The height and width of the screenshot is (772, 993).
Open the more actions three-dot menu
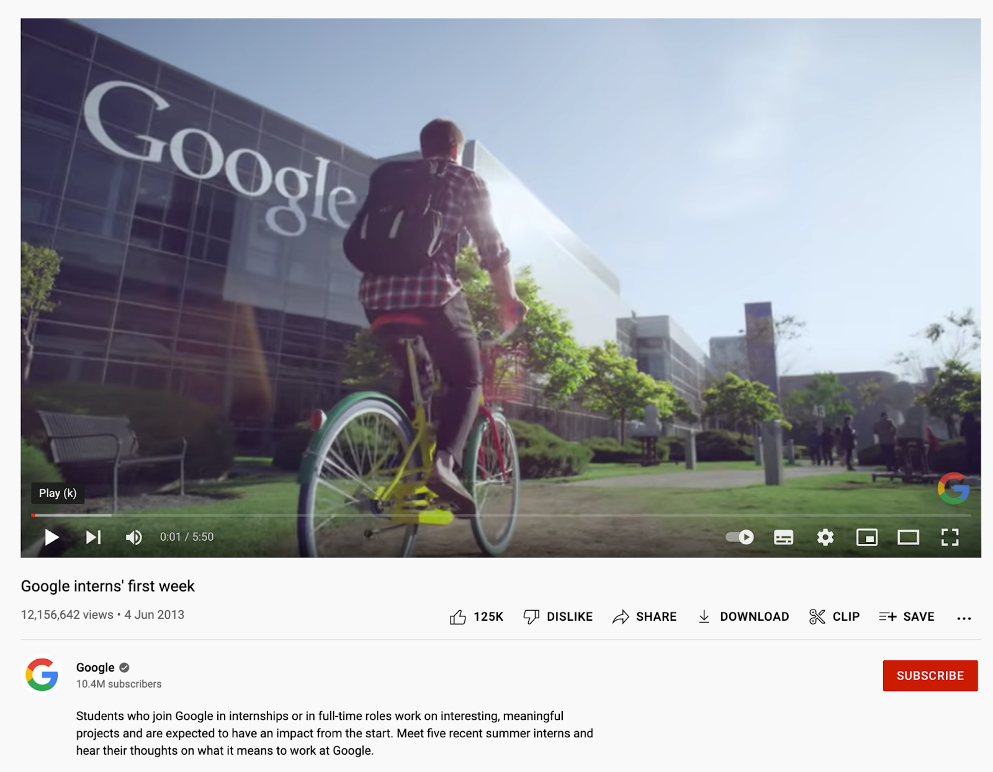[x=964, y=618]
